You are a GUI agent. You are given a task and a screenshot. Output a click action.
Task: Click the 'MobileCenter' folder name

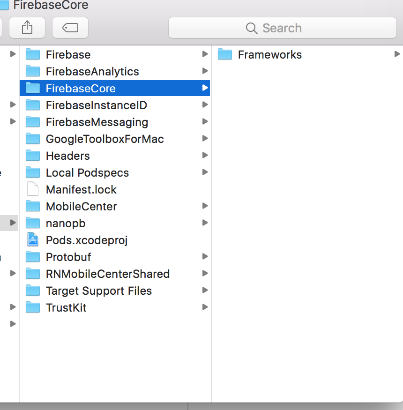82,207
